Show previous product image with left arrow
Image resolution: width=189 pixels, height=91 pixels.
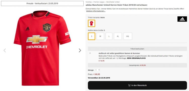coord(5,50)
